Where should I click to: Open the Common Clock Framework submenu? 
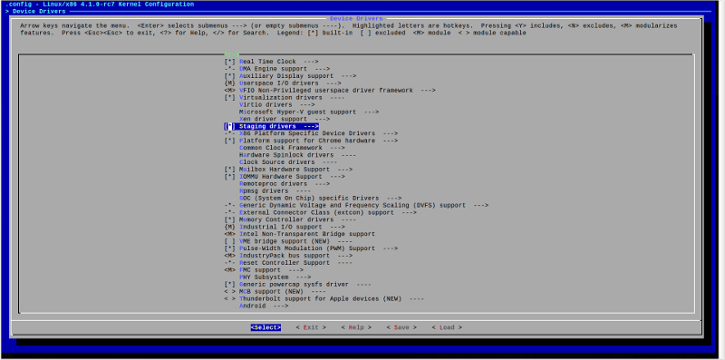[x=292, y=148]
